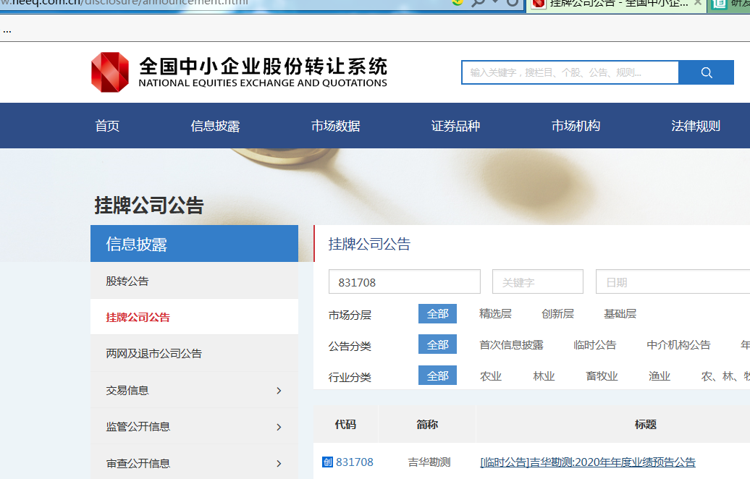
Task: Go to 法律规则 navigation item
Action: click(x=696, y=126)
